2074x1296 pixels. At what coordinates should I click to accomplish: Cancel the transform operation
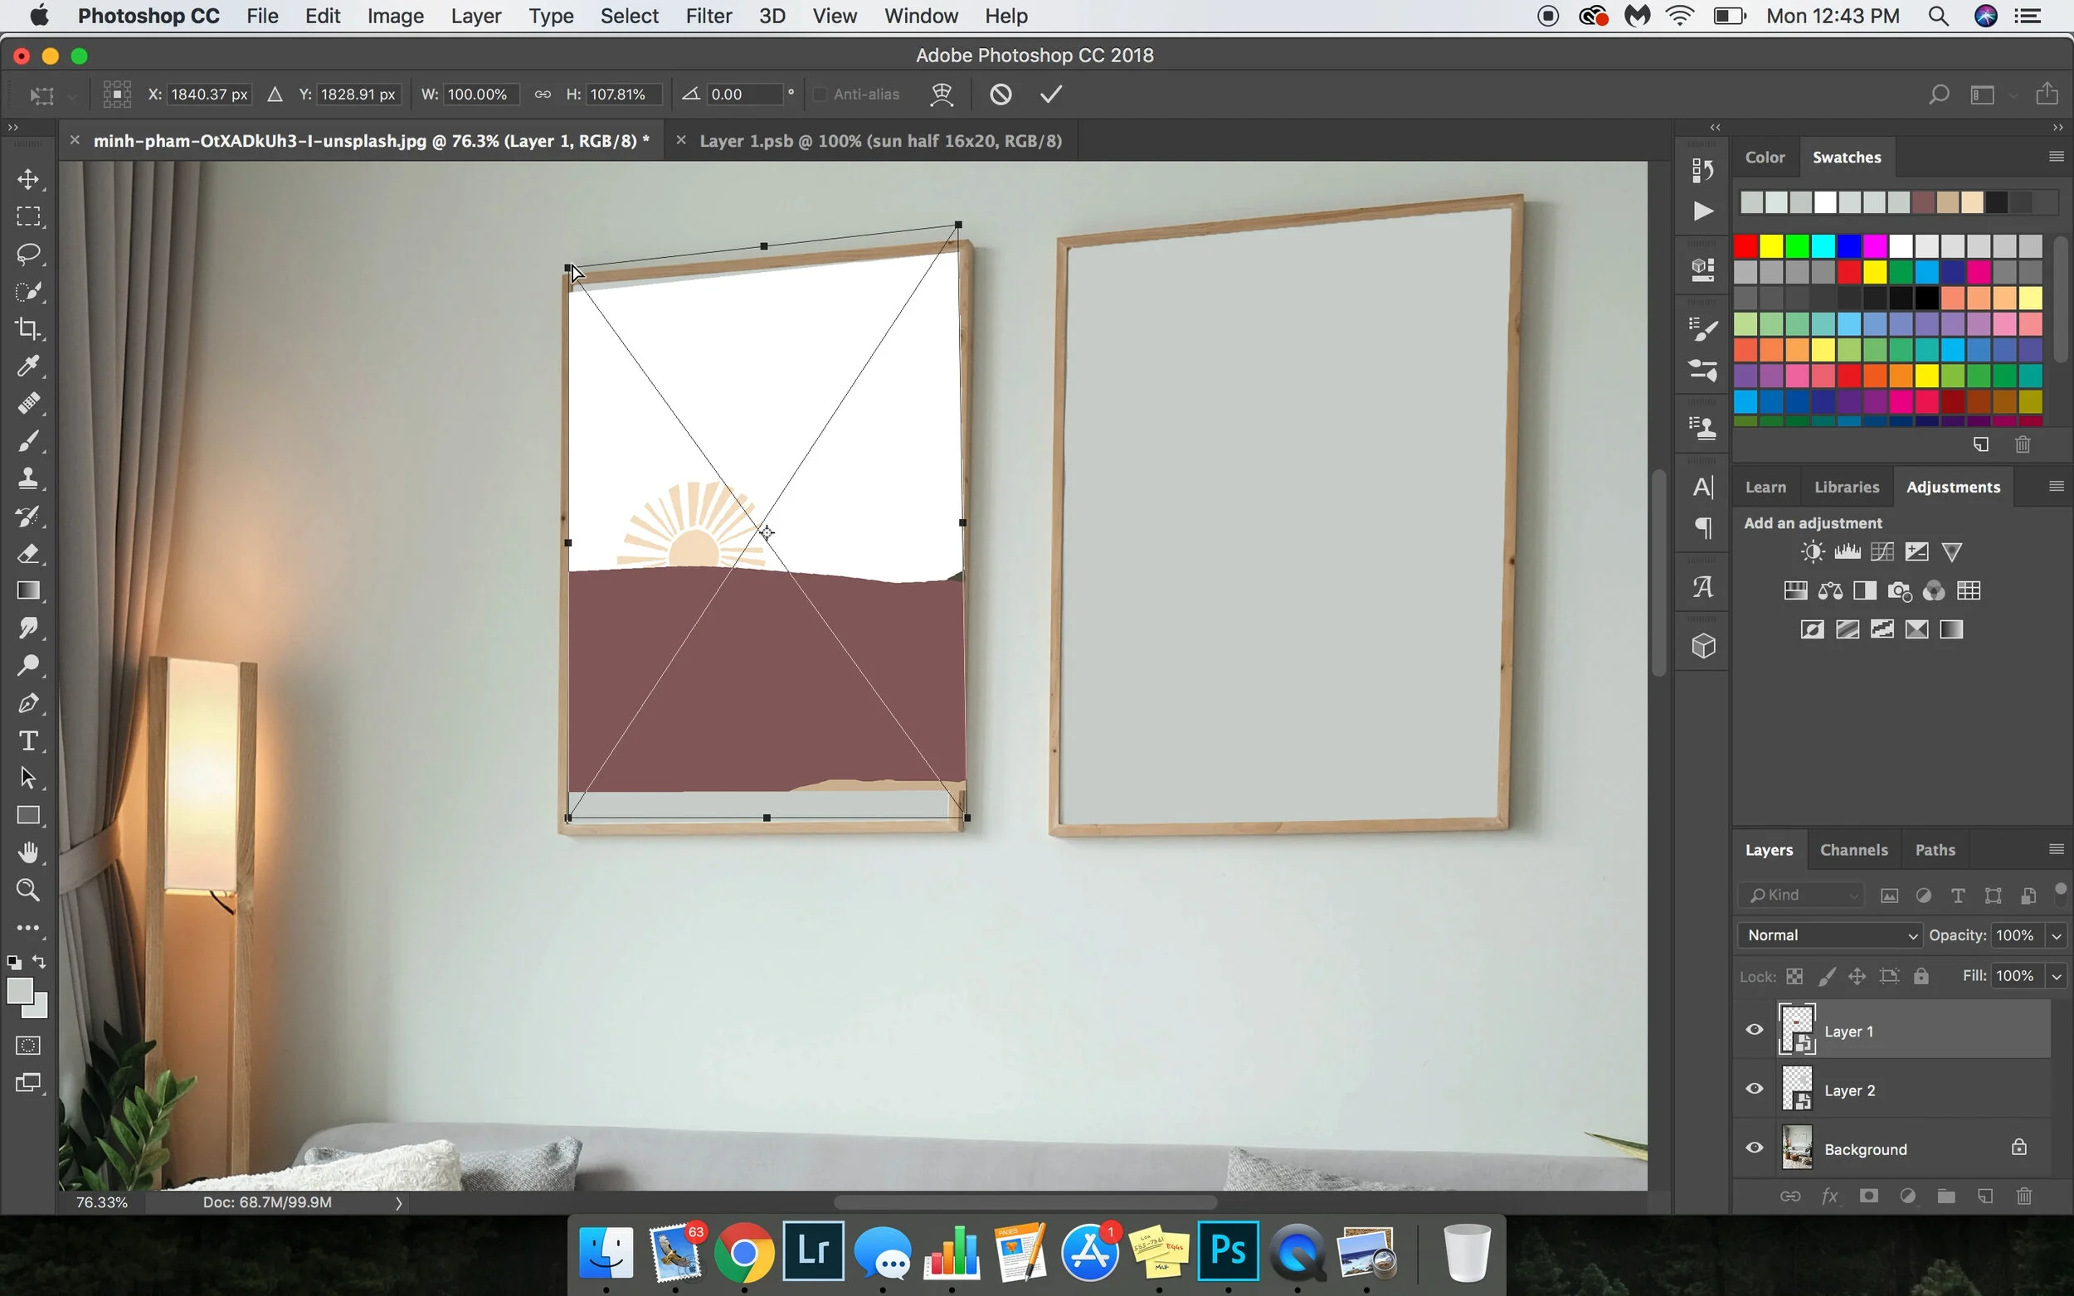tap(1000, 95)
